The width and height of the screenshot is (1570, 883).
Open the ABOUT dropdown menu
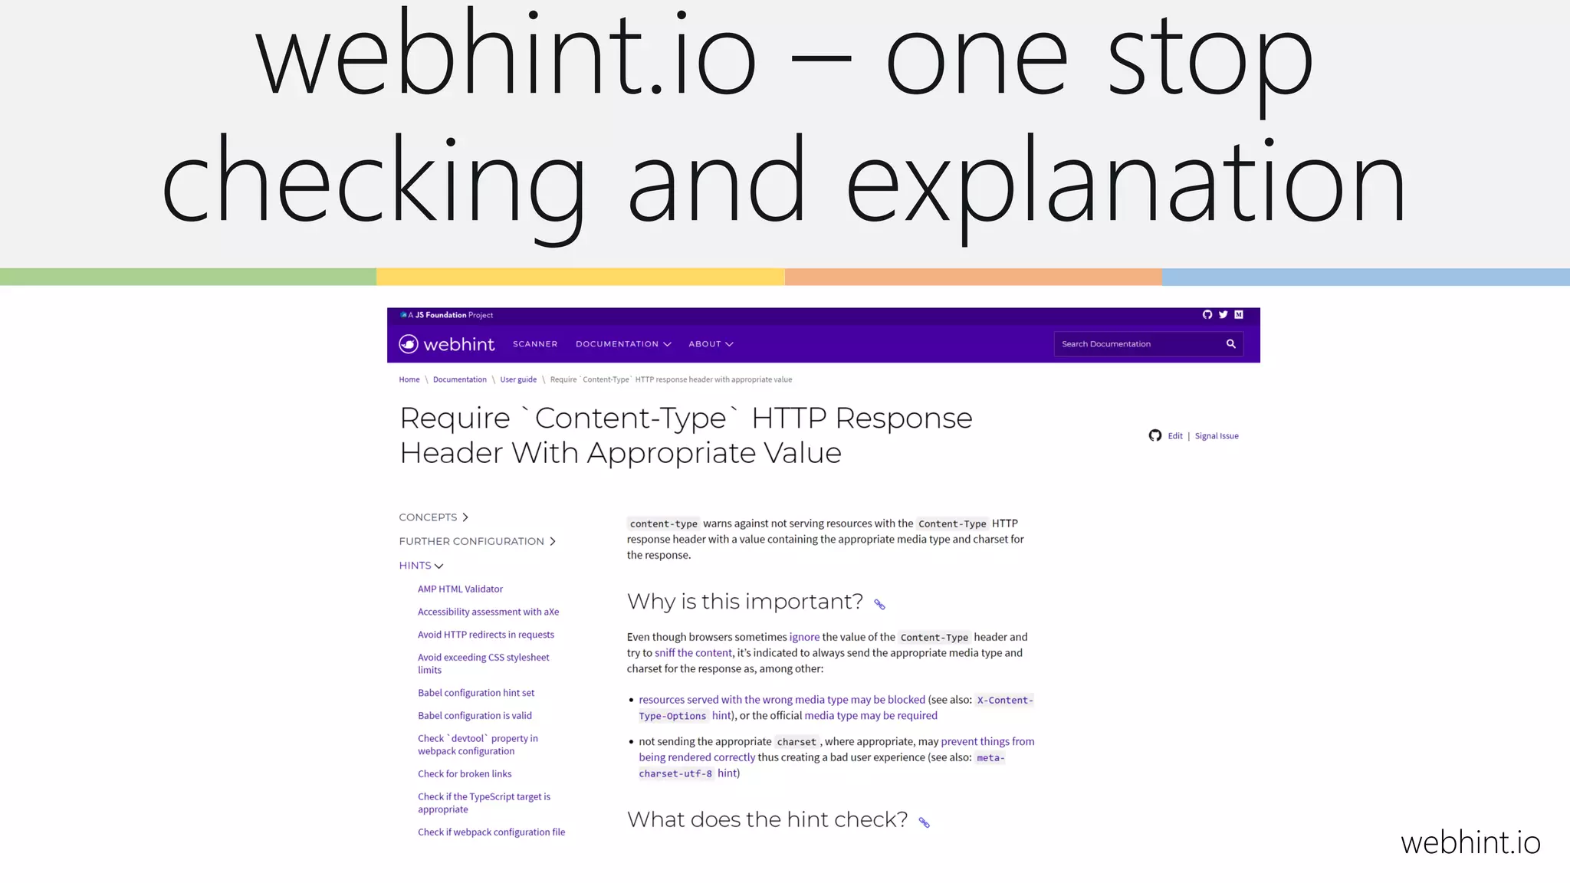pyautogui.click(x=711, y=344)
